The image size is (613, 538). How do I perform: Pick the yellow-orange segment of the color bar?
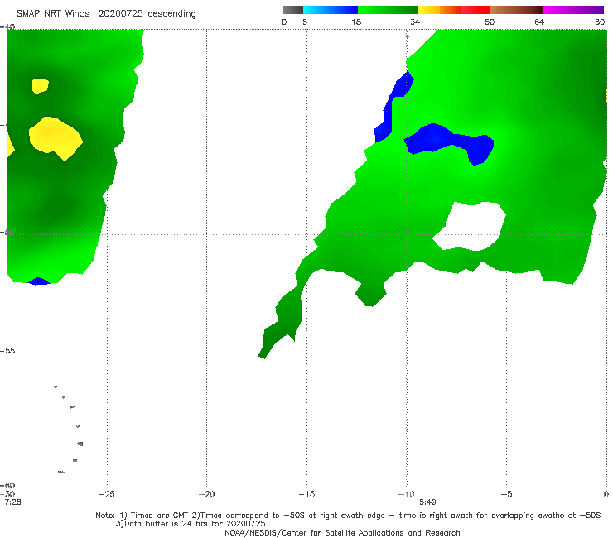(x=440, y=10)
